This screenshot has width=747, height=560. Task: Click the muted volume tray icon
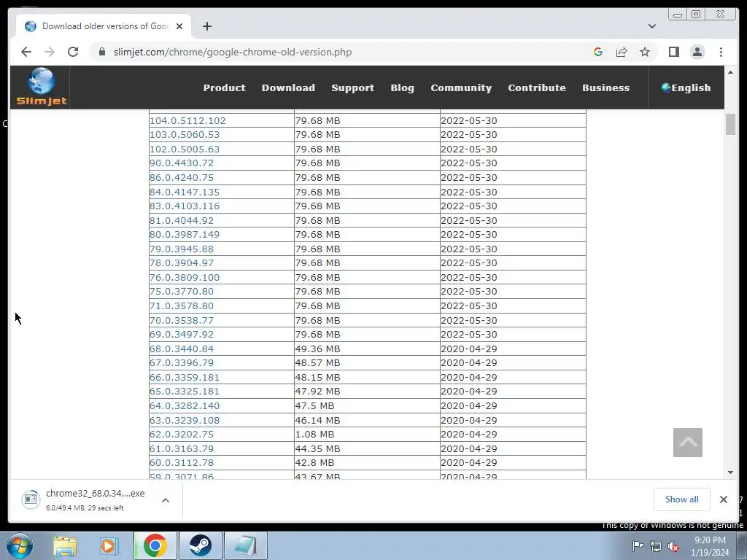[x=673, y=546]
